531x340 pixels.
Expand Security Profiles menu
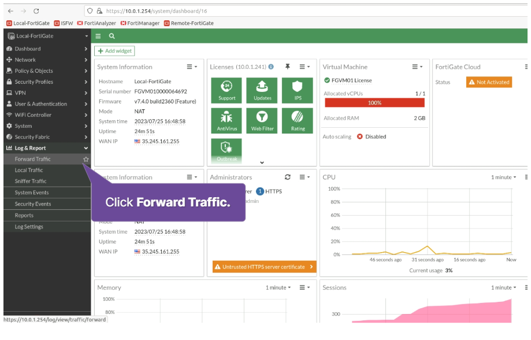(47, 82)
